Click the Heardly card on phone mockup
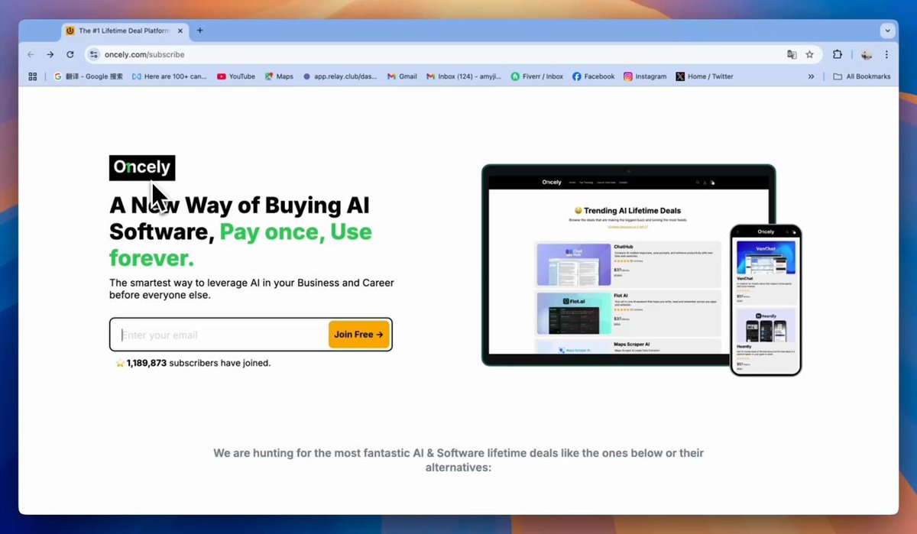This screenshot has height=534, width=917. [x=766, y=339]
